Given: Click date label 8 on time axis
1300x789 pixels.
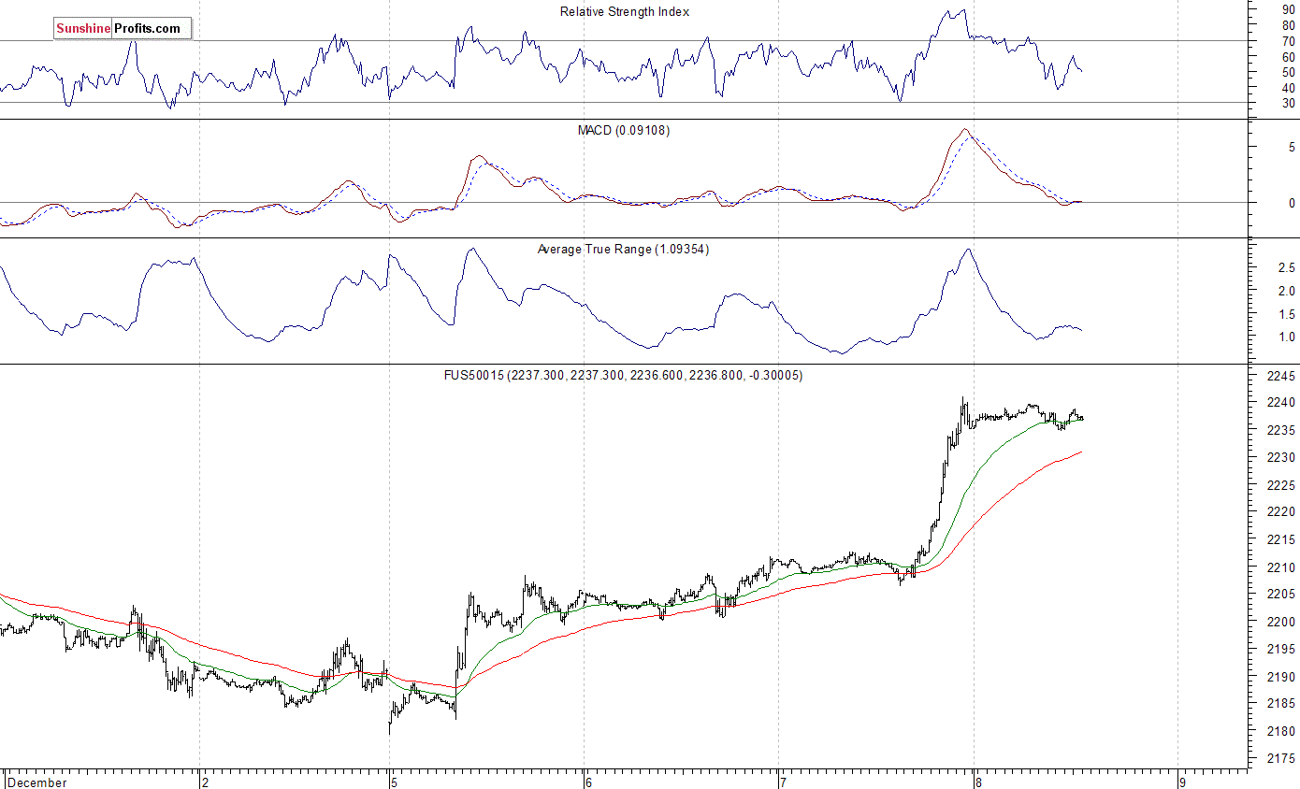Looking at the screenshot, I should coord(976,783).
